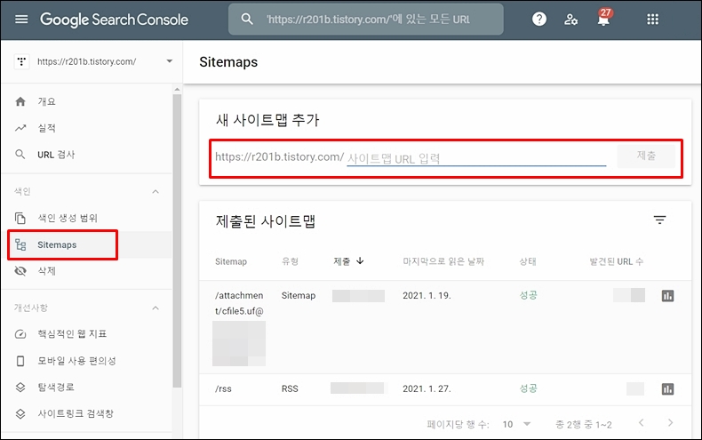Click the URL inspection search bar
The height and width of the screenshot is (440, 702).
coord(366,20)
